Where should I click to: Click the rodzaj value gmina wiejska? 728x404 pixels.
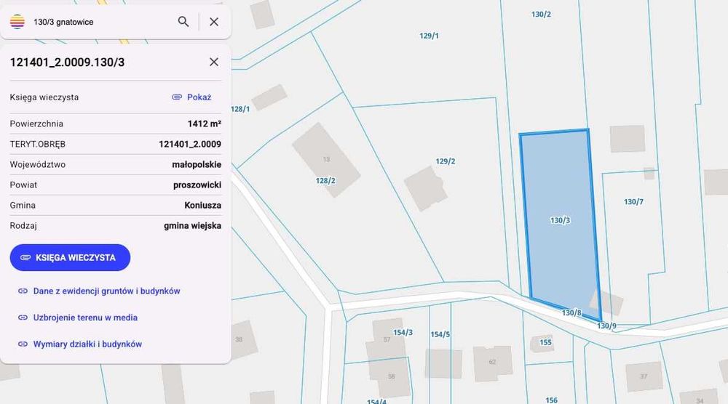[x=193, y=226]
